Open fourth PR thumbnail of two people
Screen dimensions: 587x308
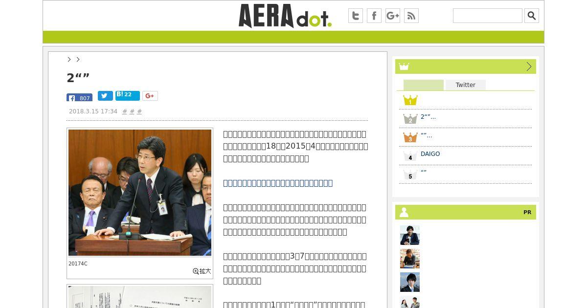410,302
